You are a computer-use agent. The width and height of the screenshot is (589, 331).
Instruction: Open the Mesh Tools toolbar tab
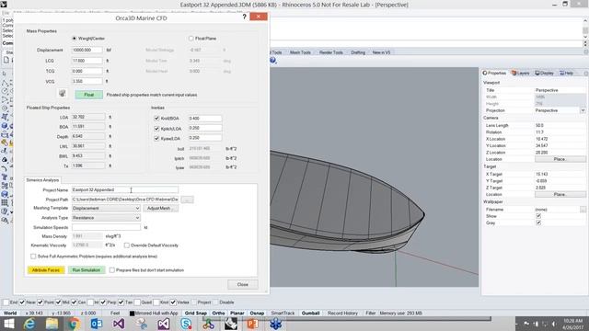tap(300, 52)
